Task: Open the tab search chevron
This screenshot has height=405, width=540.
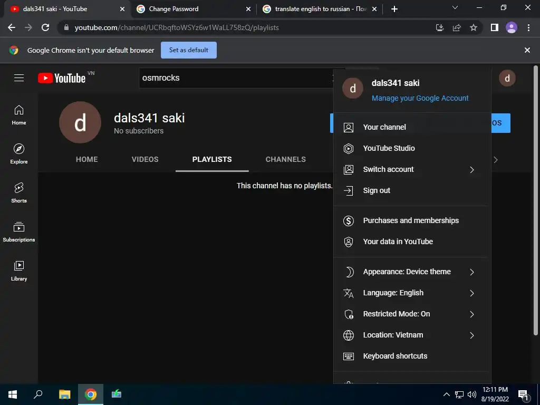Action: 455,7
